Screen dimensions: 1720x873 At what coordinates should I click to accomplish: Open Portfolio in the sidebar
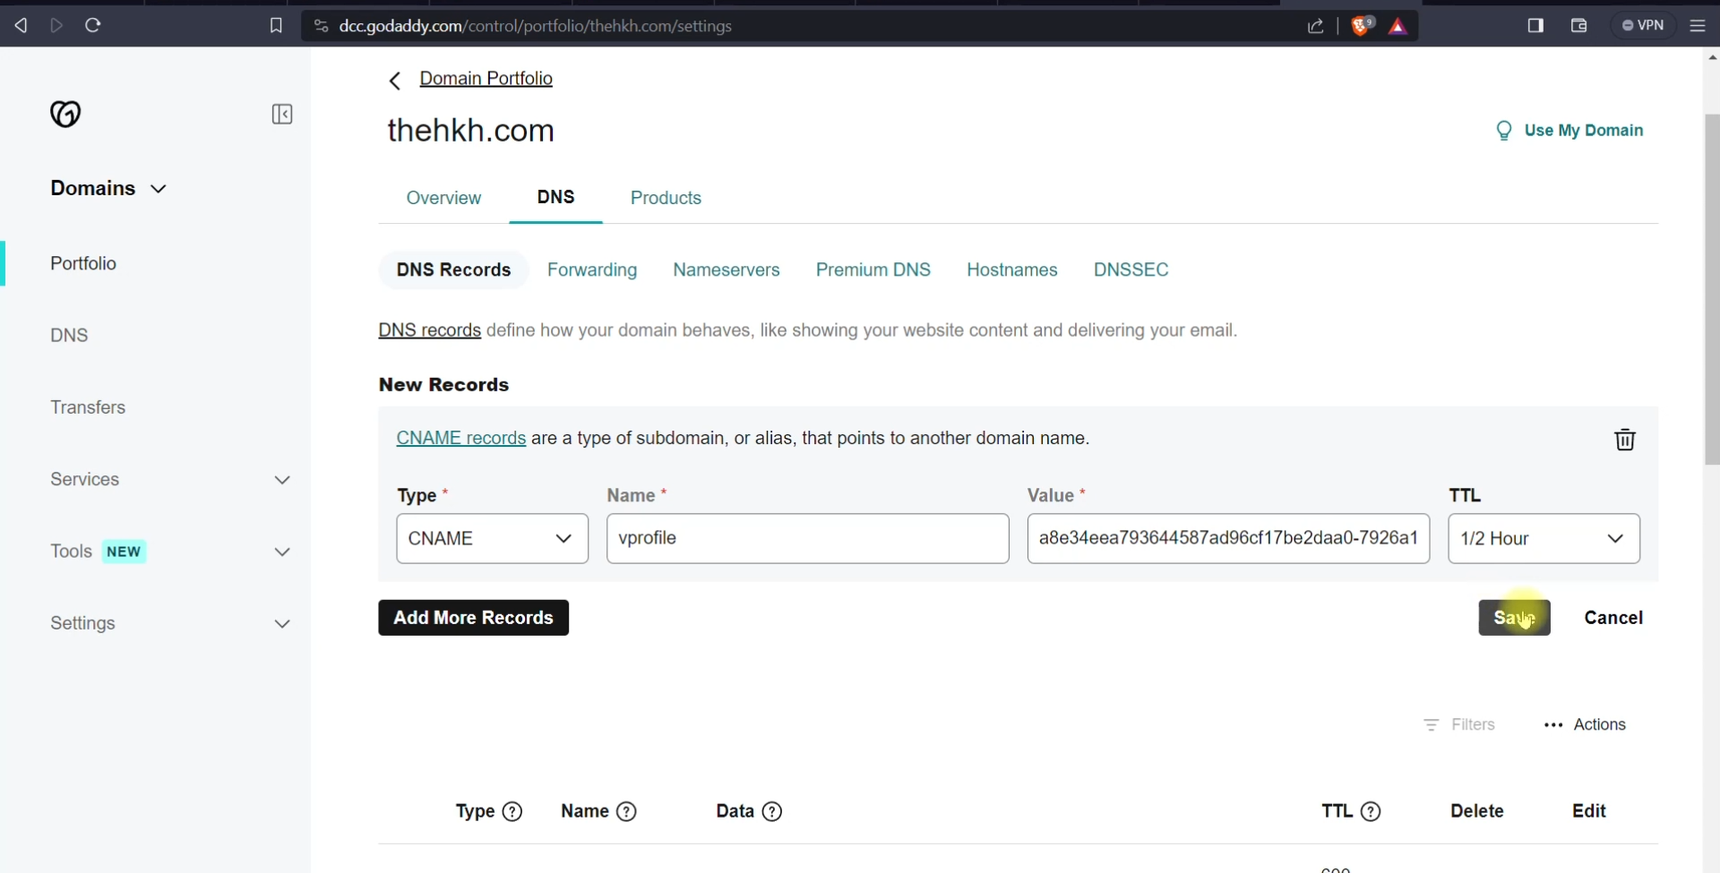83,263
